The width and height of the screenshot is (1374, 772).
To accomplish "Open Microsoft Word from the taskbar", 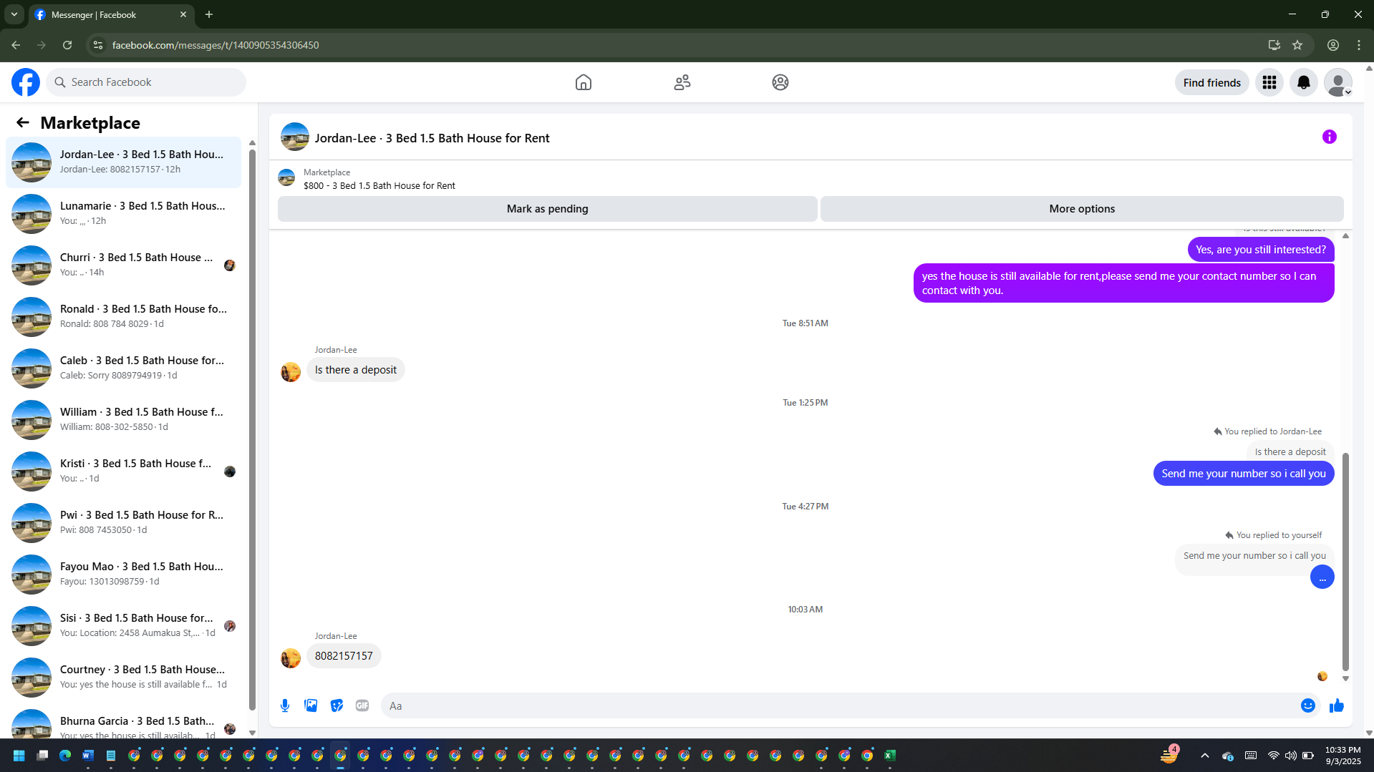I will [x=88, y=756].
